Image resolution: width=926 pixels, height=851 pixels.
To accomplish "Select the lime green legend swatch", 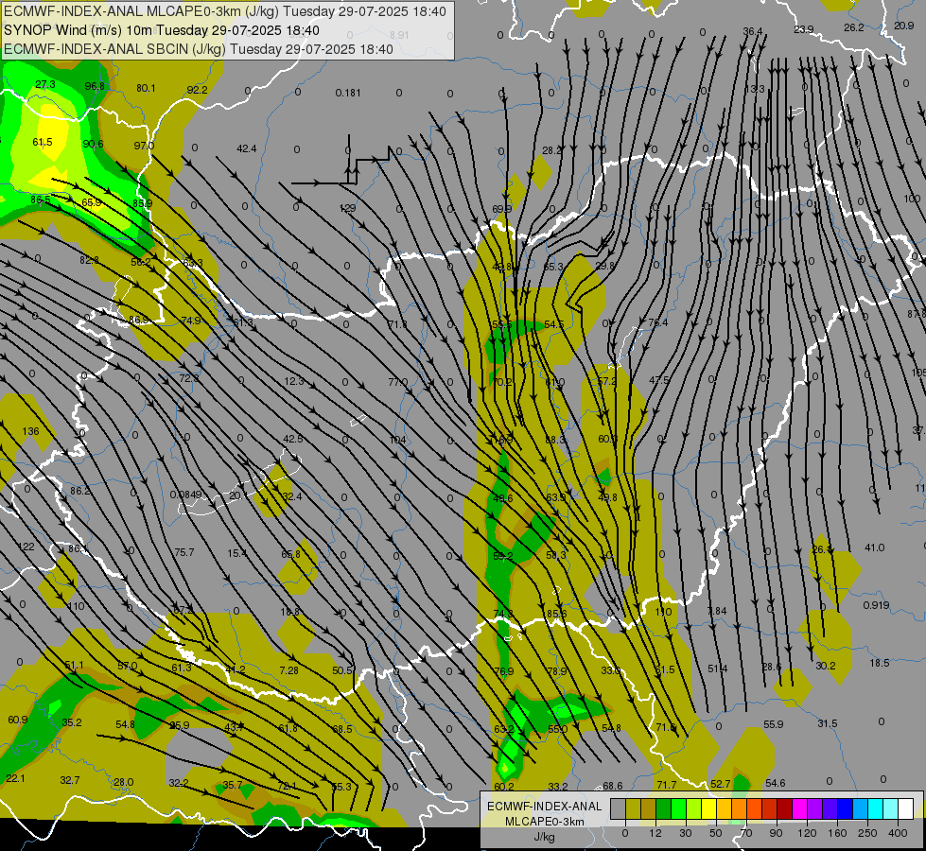I will 693,809.
